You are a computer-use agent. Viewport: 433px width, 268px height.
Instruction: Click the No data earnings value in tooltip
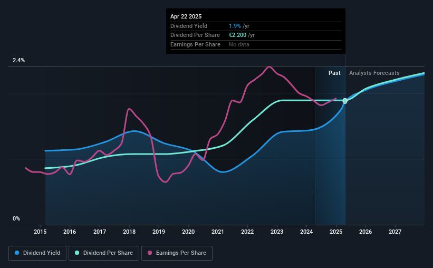click(x=239, y=44)
